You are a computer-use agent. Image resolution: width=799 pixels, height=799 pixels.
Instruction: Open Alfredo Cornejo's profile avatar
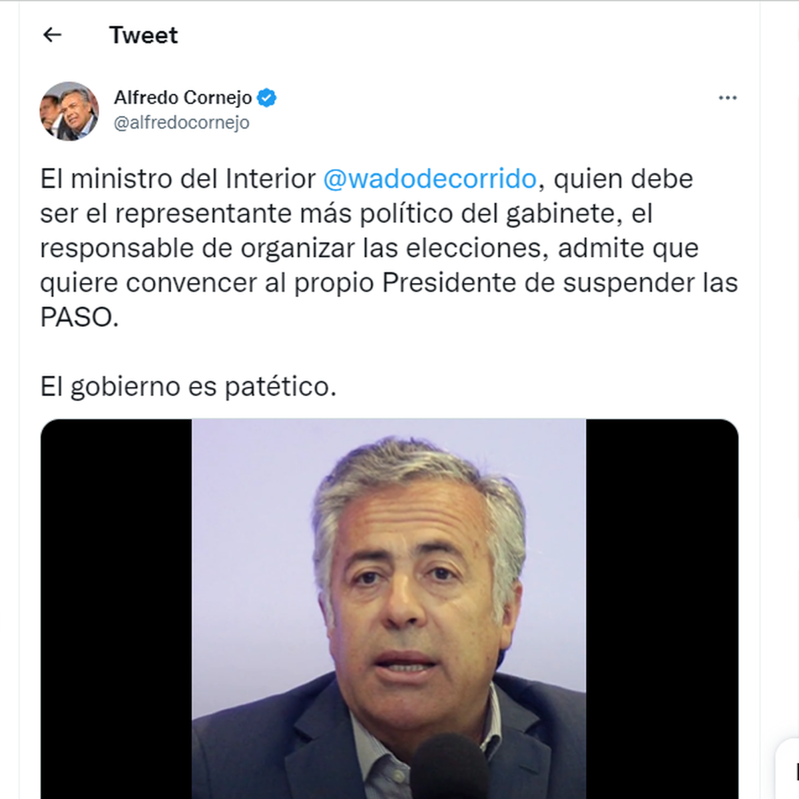[x=69, y=111]
